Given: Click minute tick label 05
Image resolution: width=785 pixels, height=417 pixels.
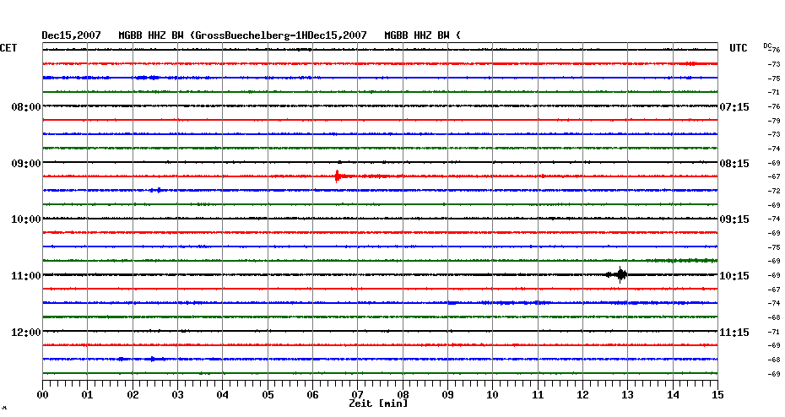Looking at the screenshot, I should pyautogui.click(x=268, y=394).
